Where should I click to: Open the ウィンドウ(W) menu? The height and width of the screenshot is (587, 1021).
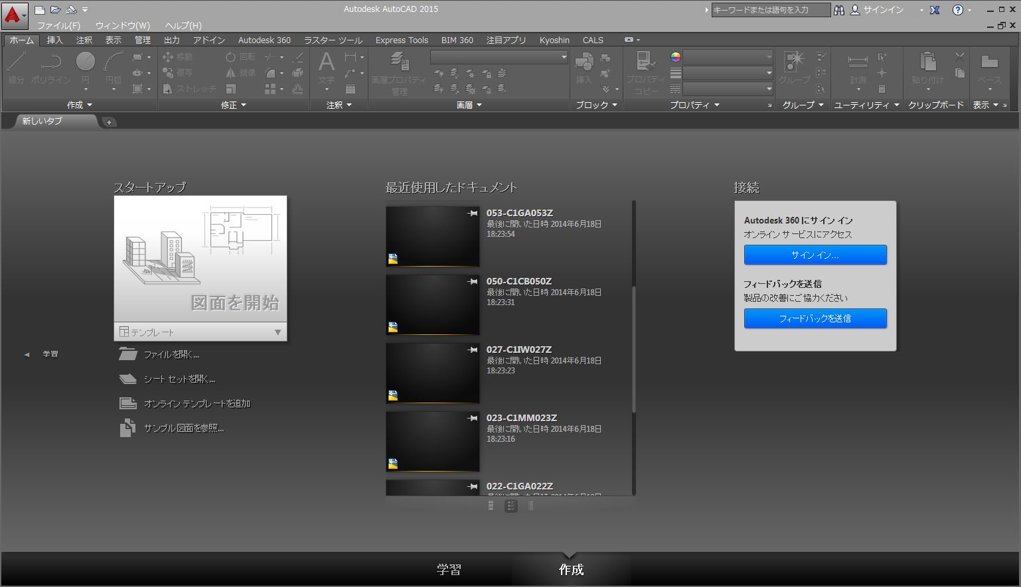pos(123,25)
